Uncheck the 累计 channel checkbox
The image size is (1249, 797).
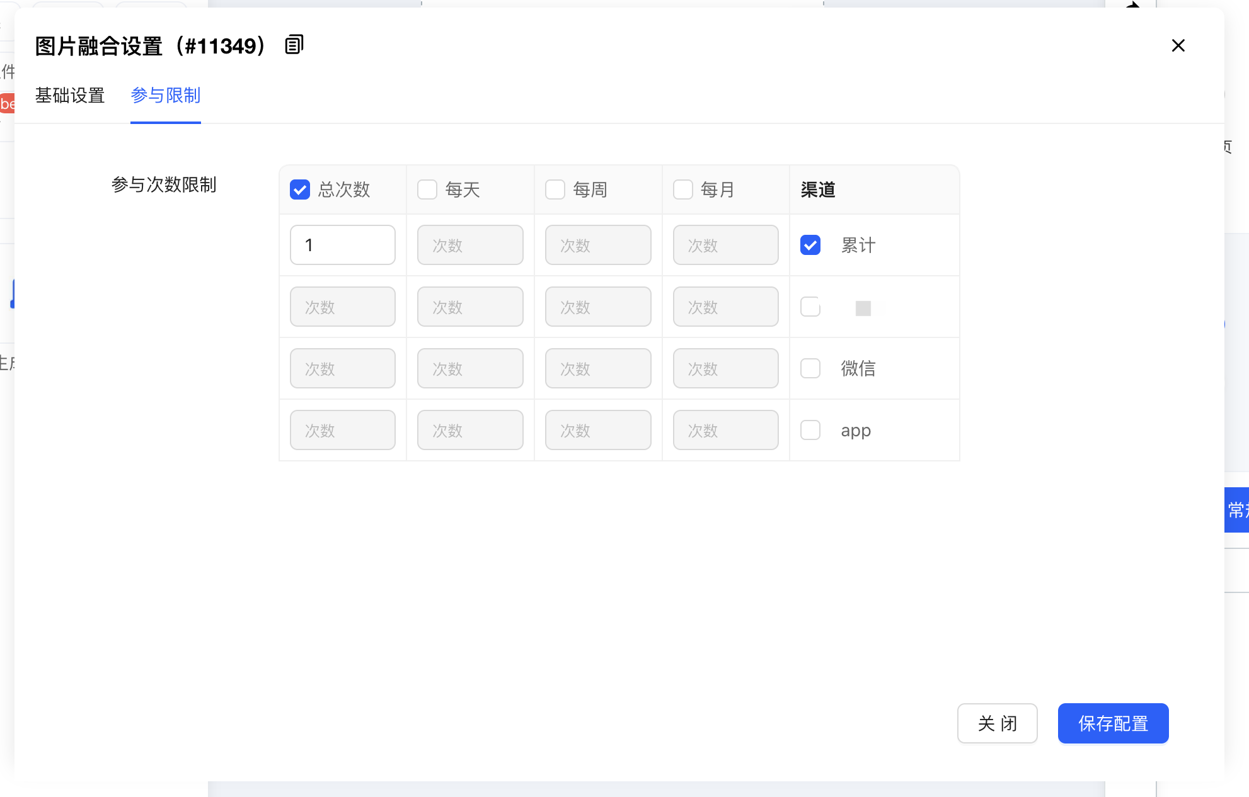[x=810, y=245]
